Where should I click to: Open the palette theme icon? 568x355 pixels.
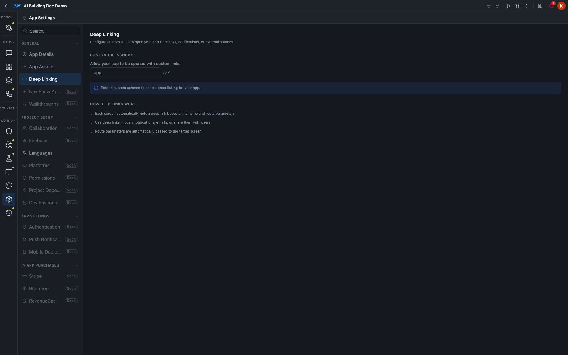pos(9,186)
